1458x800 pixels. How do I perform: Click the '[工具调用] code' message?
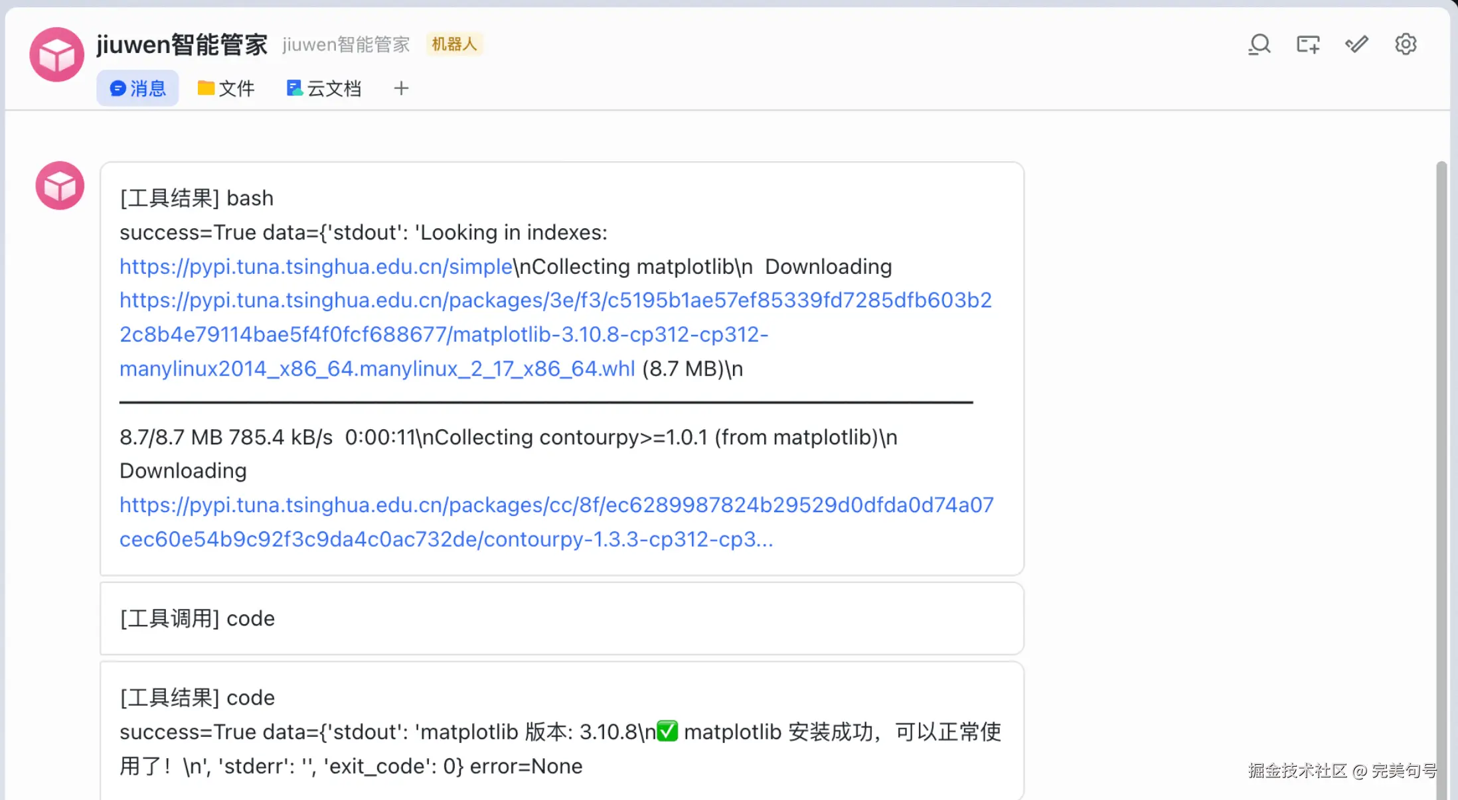[x=562, y=618]
